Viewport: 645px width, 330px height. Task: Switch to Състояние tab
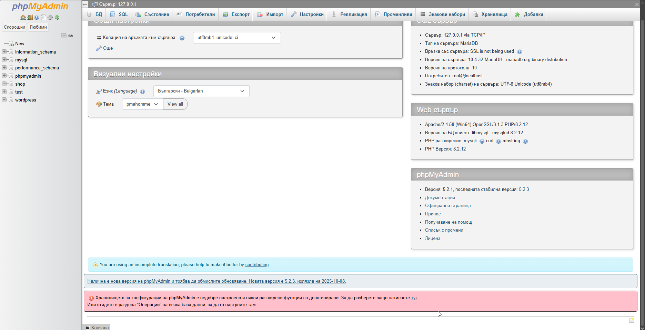coord(152,14)
